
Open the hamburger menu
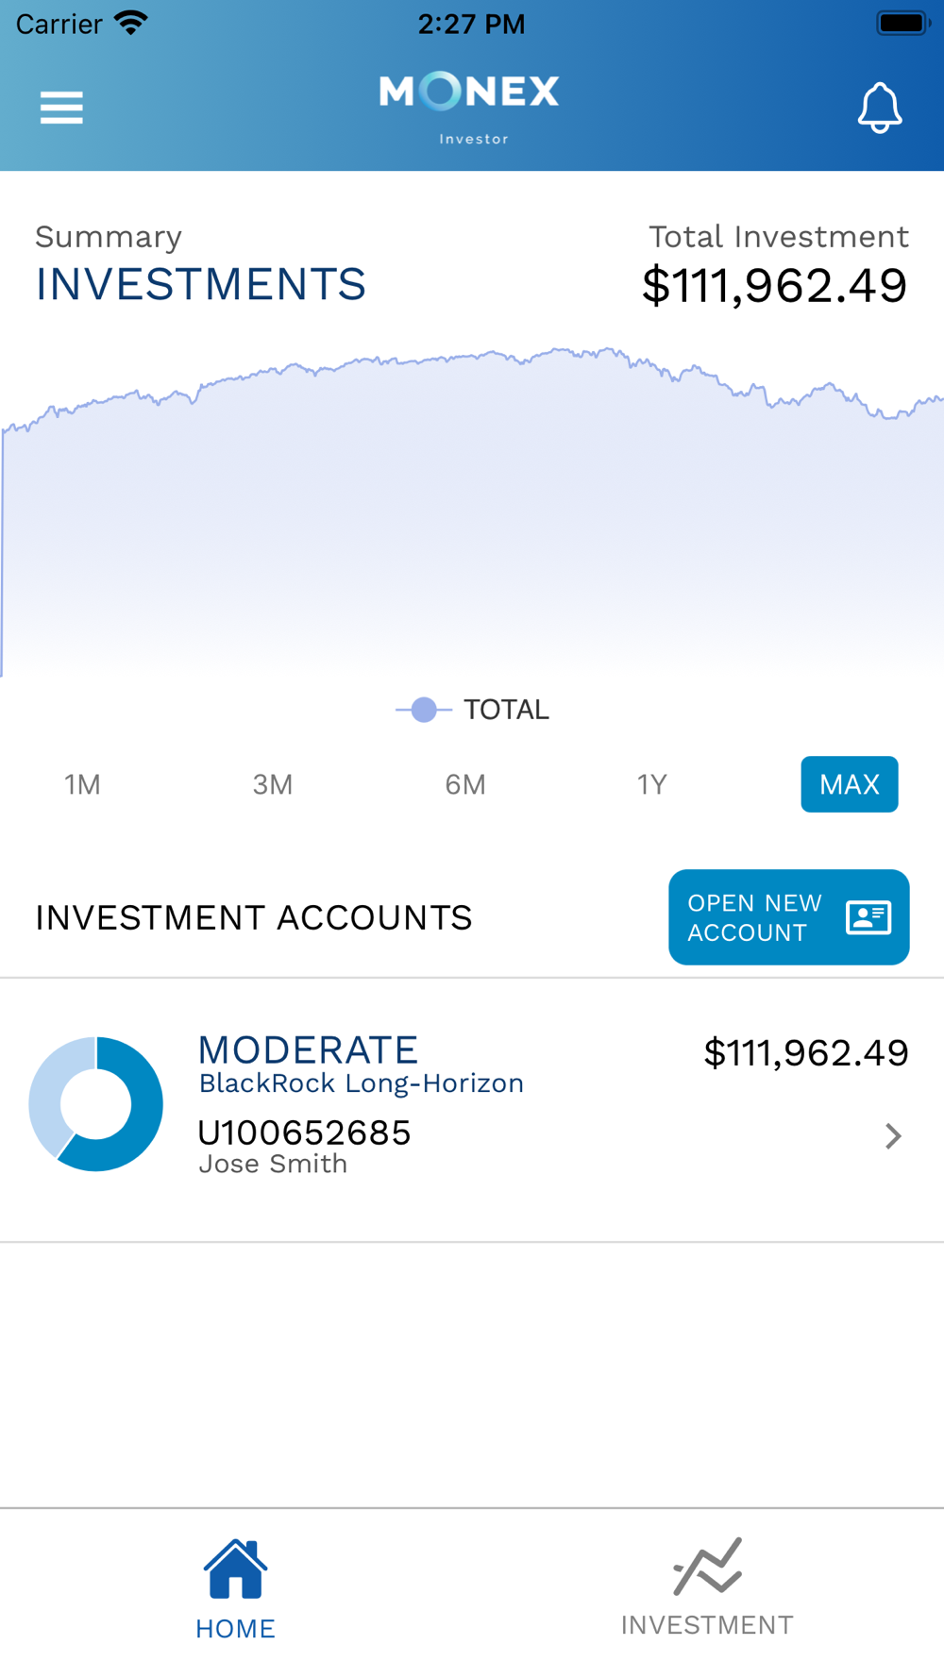(x=61, y=108)
